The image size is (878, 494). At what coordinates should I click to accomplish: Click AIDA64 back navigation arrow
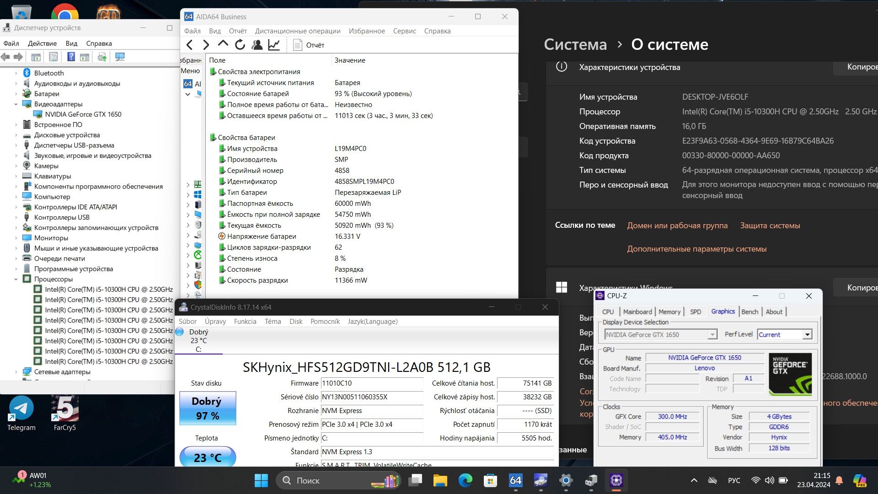(190, 45)
